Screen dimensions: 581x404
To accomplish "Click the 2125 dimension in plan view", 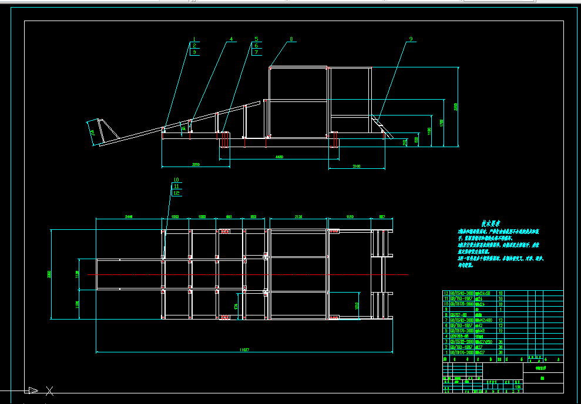I will pos(298,216).
